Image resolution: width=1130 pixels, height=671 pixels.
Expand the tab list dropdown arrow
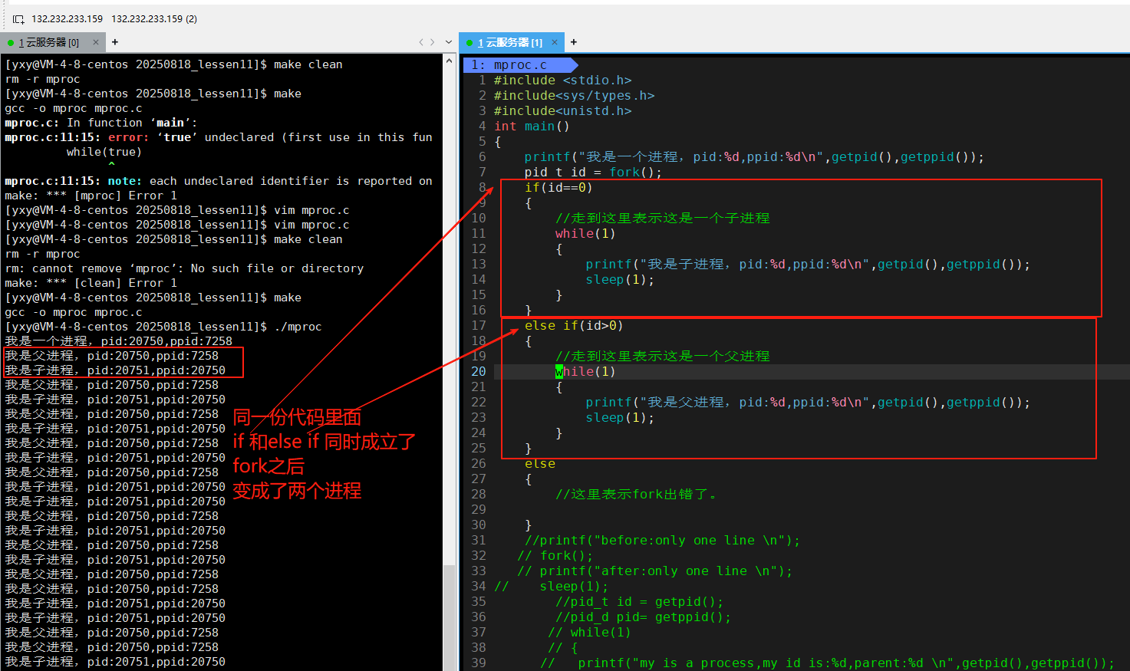[x=449, y=42]
